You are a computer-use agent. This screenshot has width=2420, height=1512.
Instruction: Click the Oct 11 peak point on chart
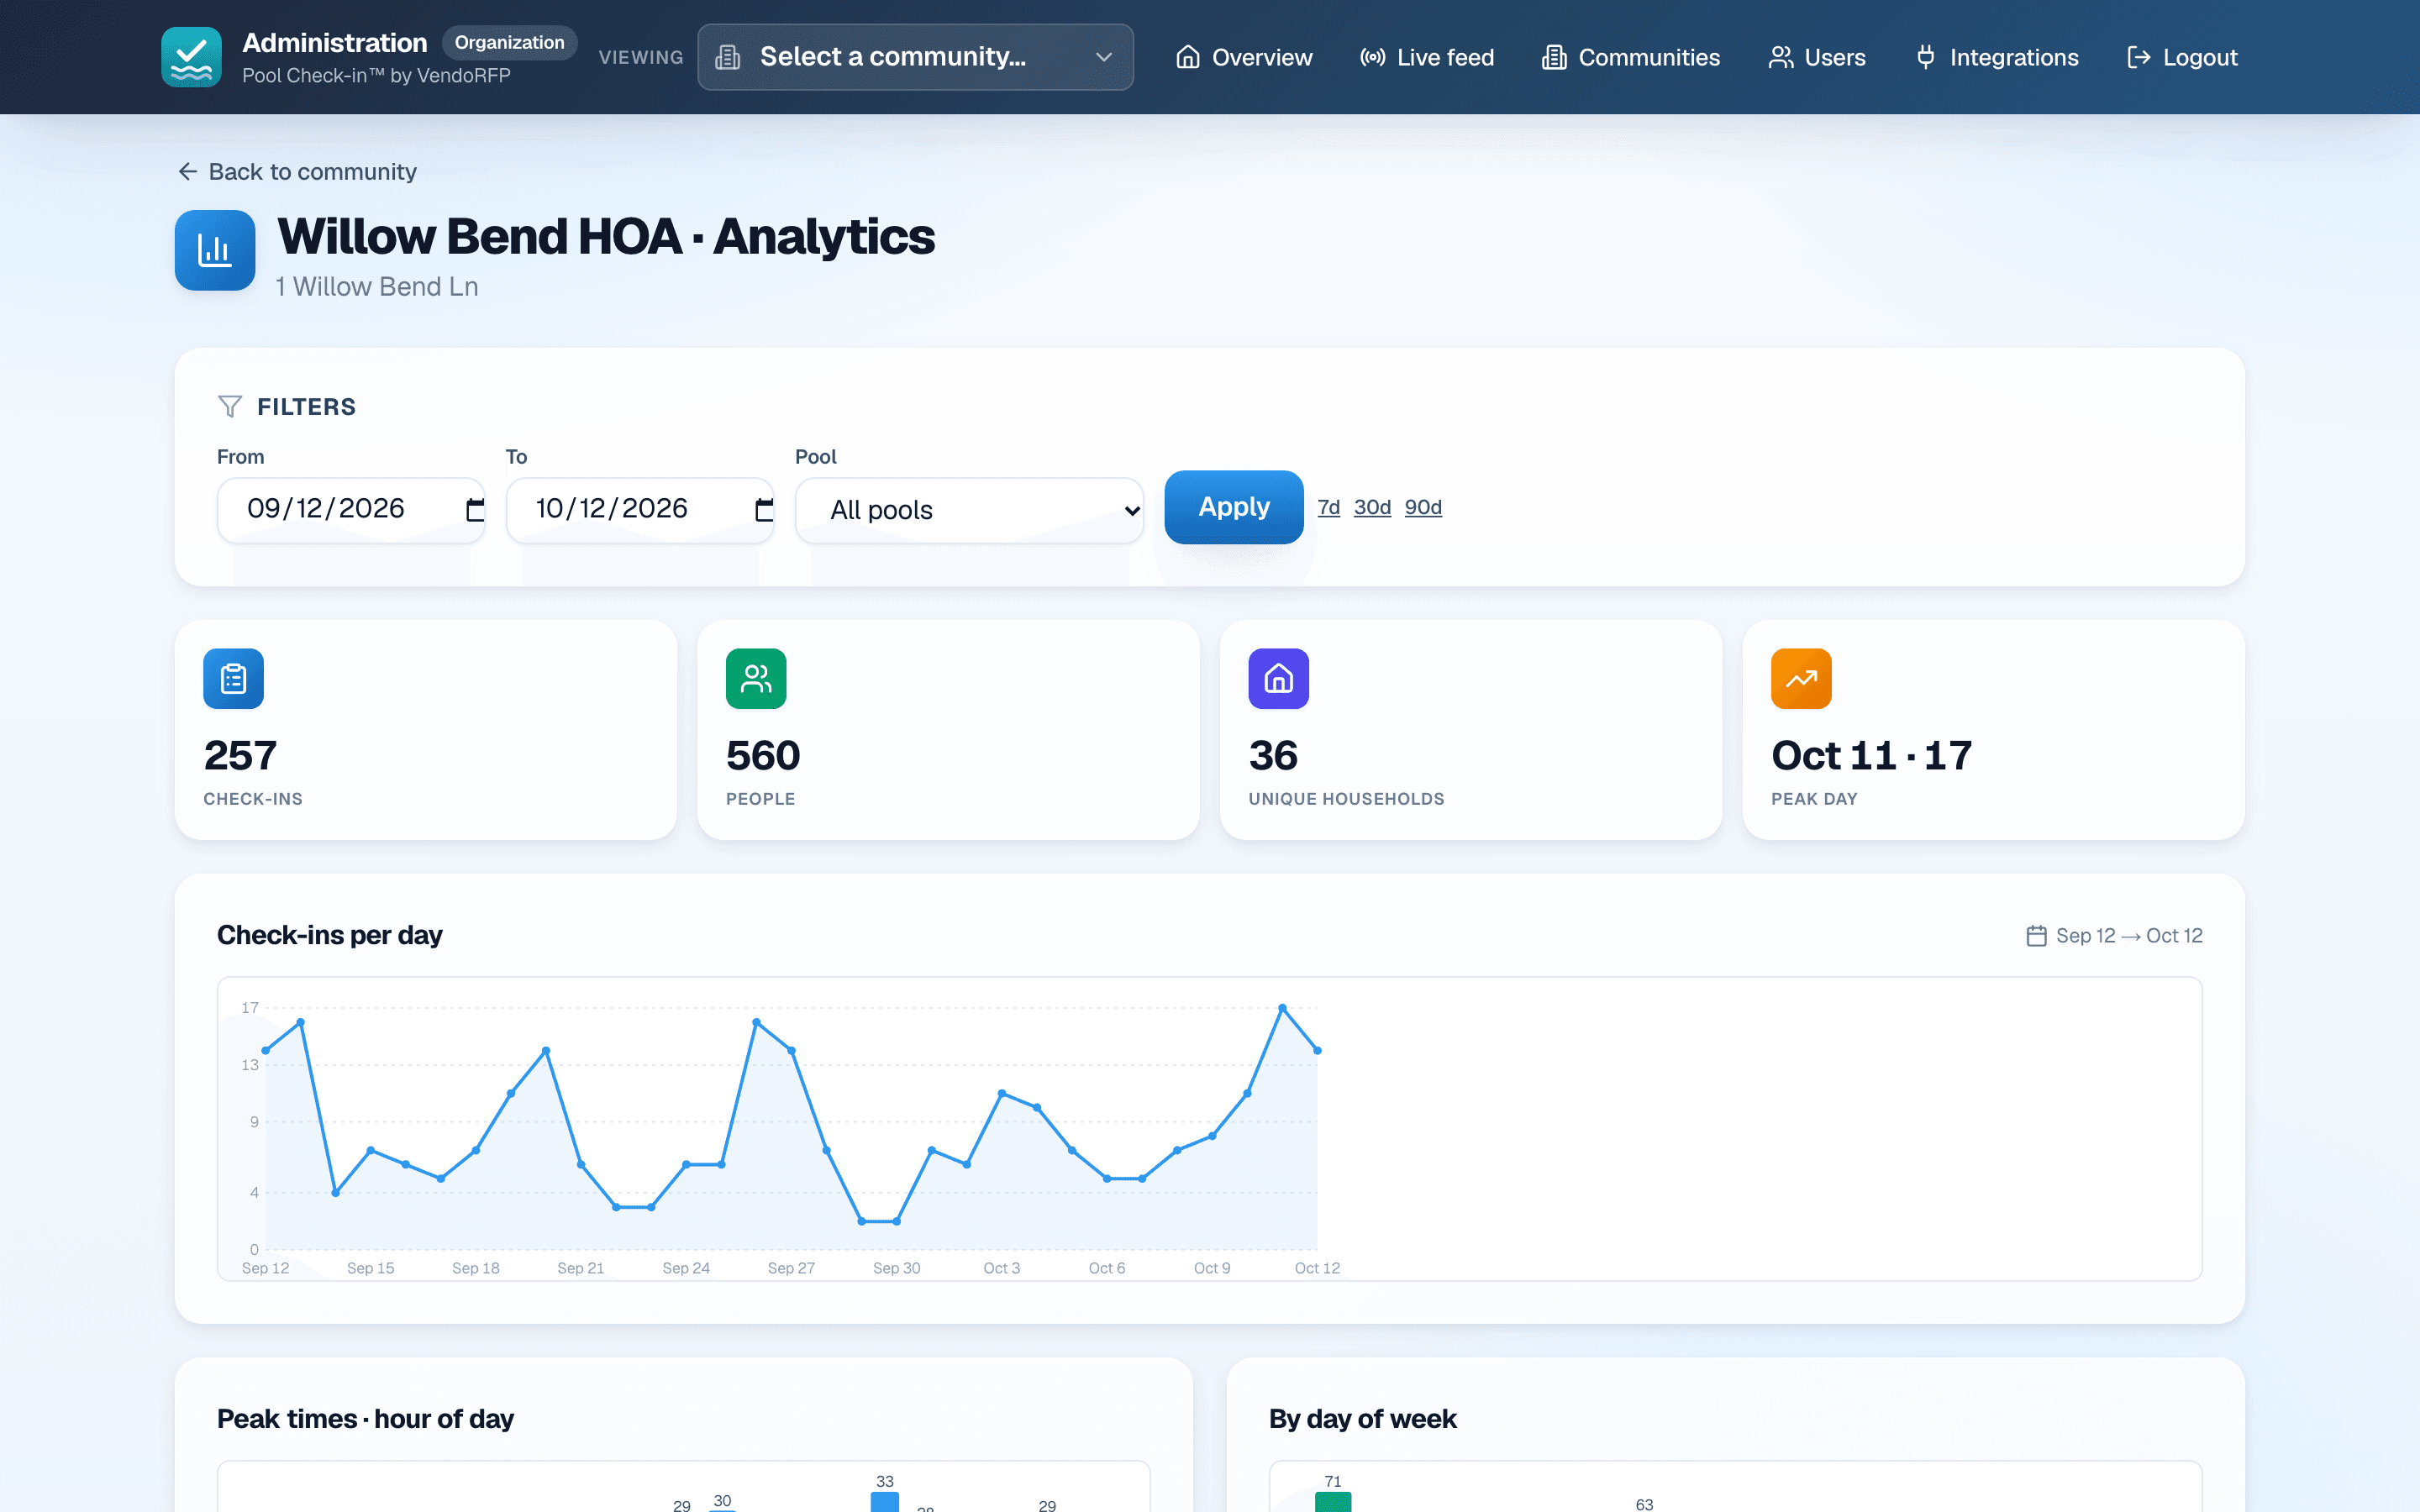[1282, 1008]
